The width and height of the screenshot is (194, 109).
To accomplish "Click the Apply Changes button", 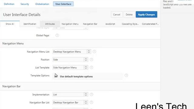I will 146,15.
